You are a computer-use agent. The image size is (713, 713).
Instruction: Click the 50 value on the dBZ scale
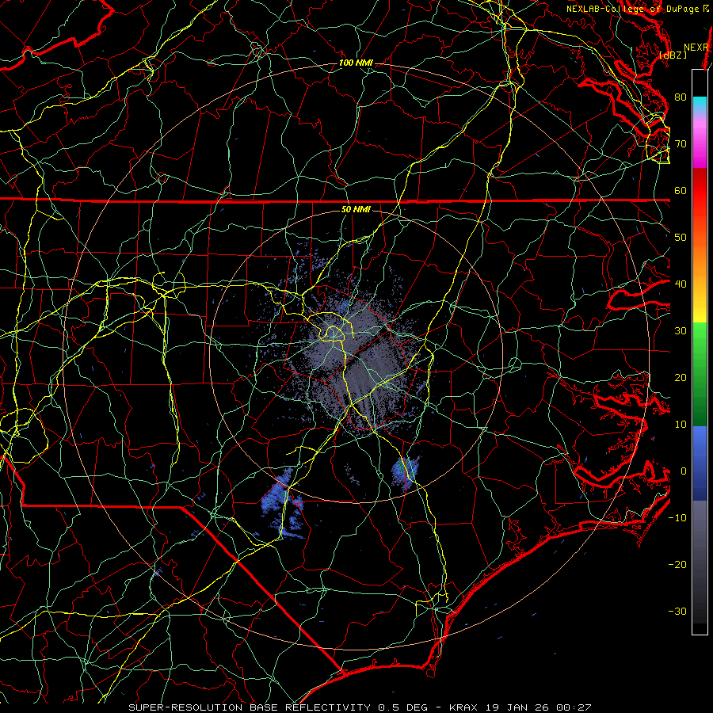pos(681,238)
